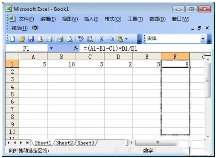Click the Excel document icon in menu bar
This screenshot has height=158, width=216.
[12, 19]
